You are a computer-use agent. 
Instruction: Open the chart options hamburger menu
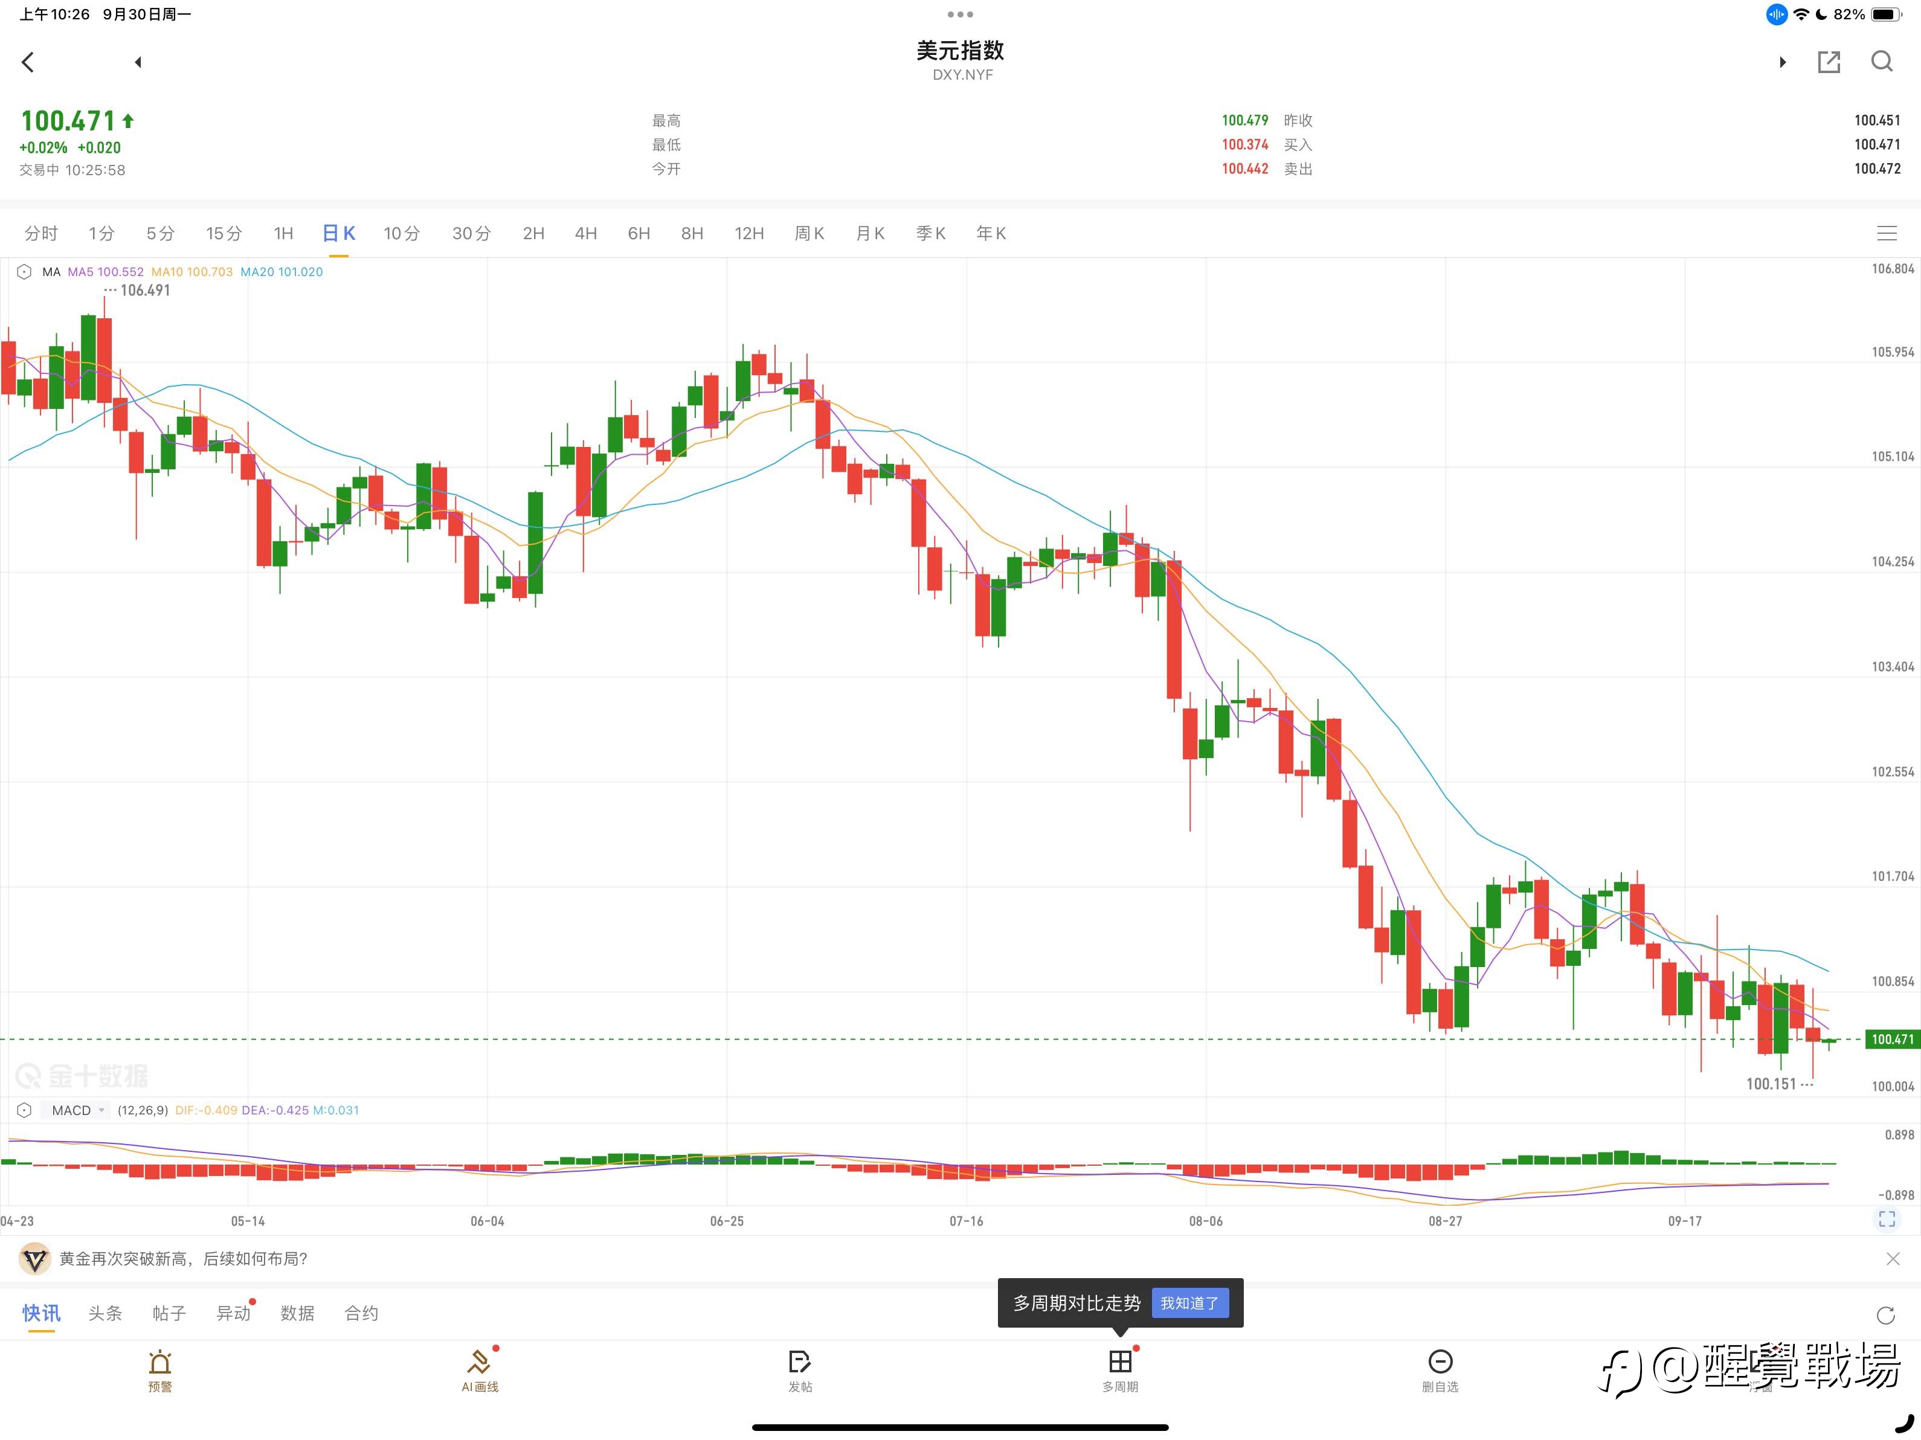tap(1886, 233)
